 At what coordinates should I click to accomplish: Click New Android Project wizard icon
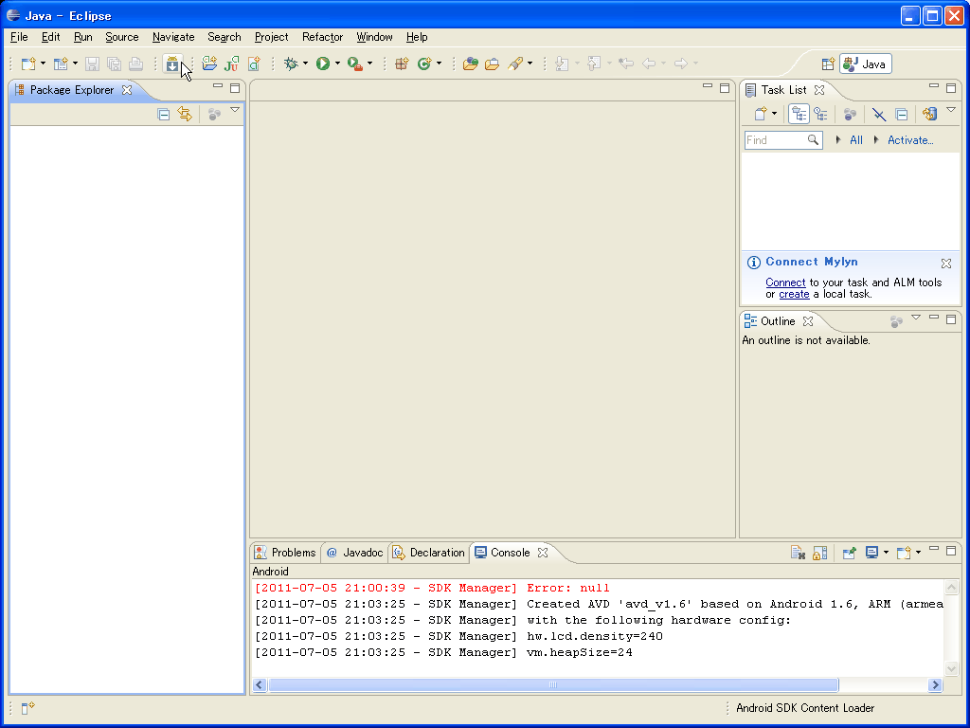(209, 64)
